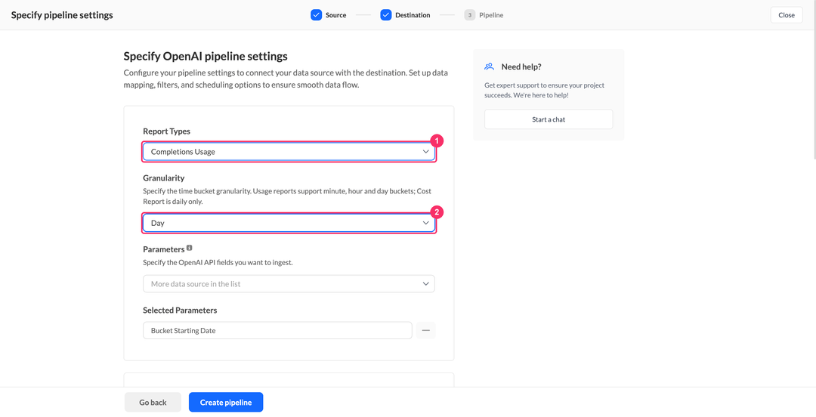Click the Close button in header

click(x=787, y=15)
